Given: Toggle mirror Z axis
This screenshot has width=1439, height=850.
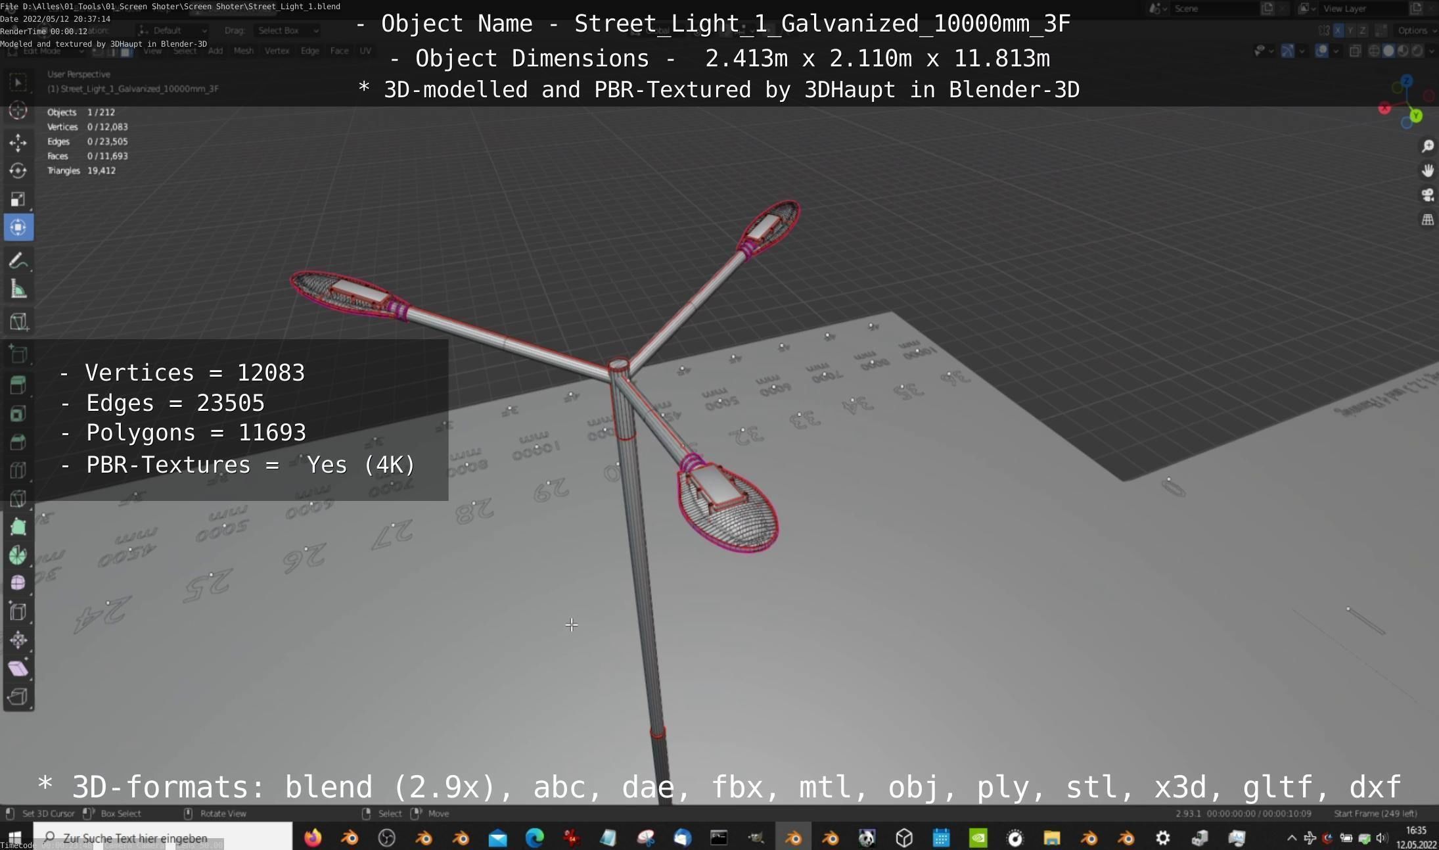Looking at the screenshot, I should (1363, 31).
